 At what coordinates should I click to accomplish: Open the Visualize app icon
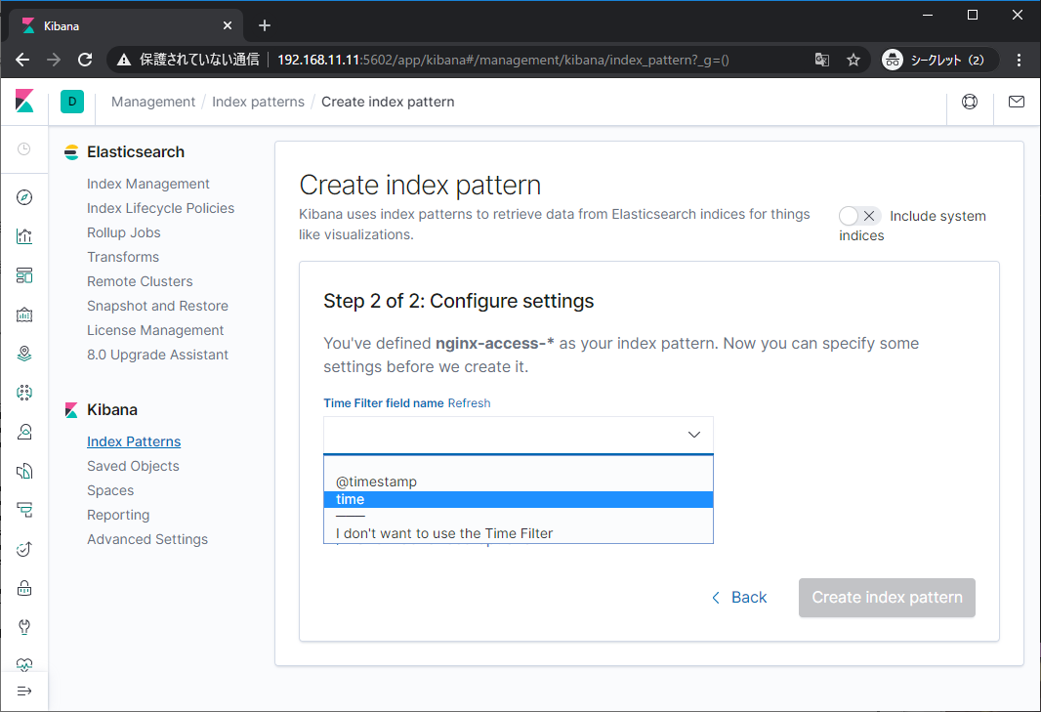point(24,236)
